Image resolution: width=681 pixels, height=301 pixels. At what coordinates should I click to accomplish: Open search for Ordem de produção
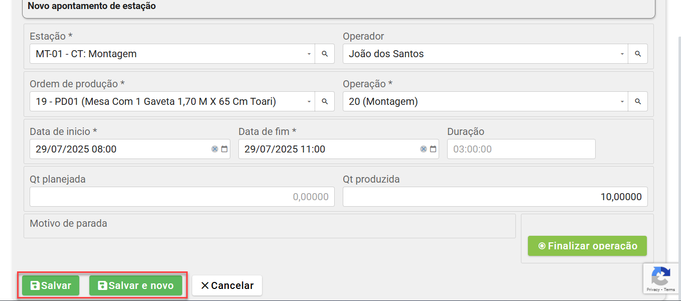(x=325, y=101)
